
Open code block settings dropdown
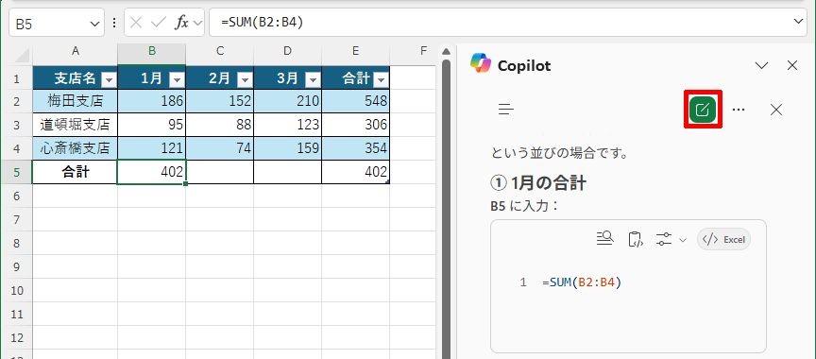[x=671, y=239]
